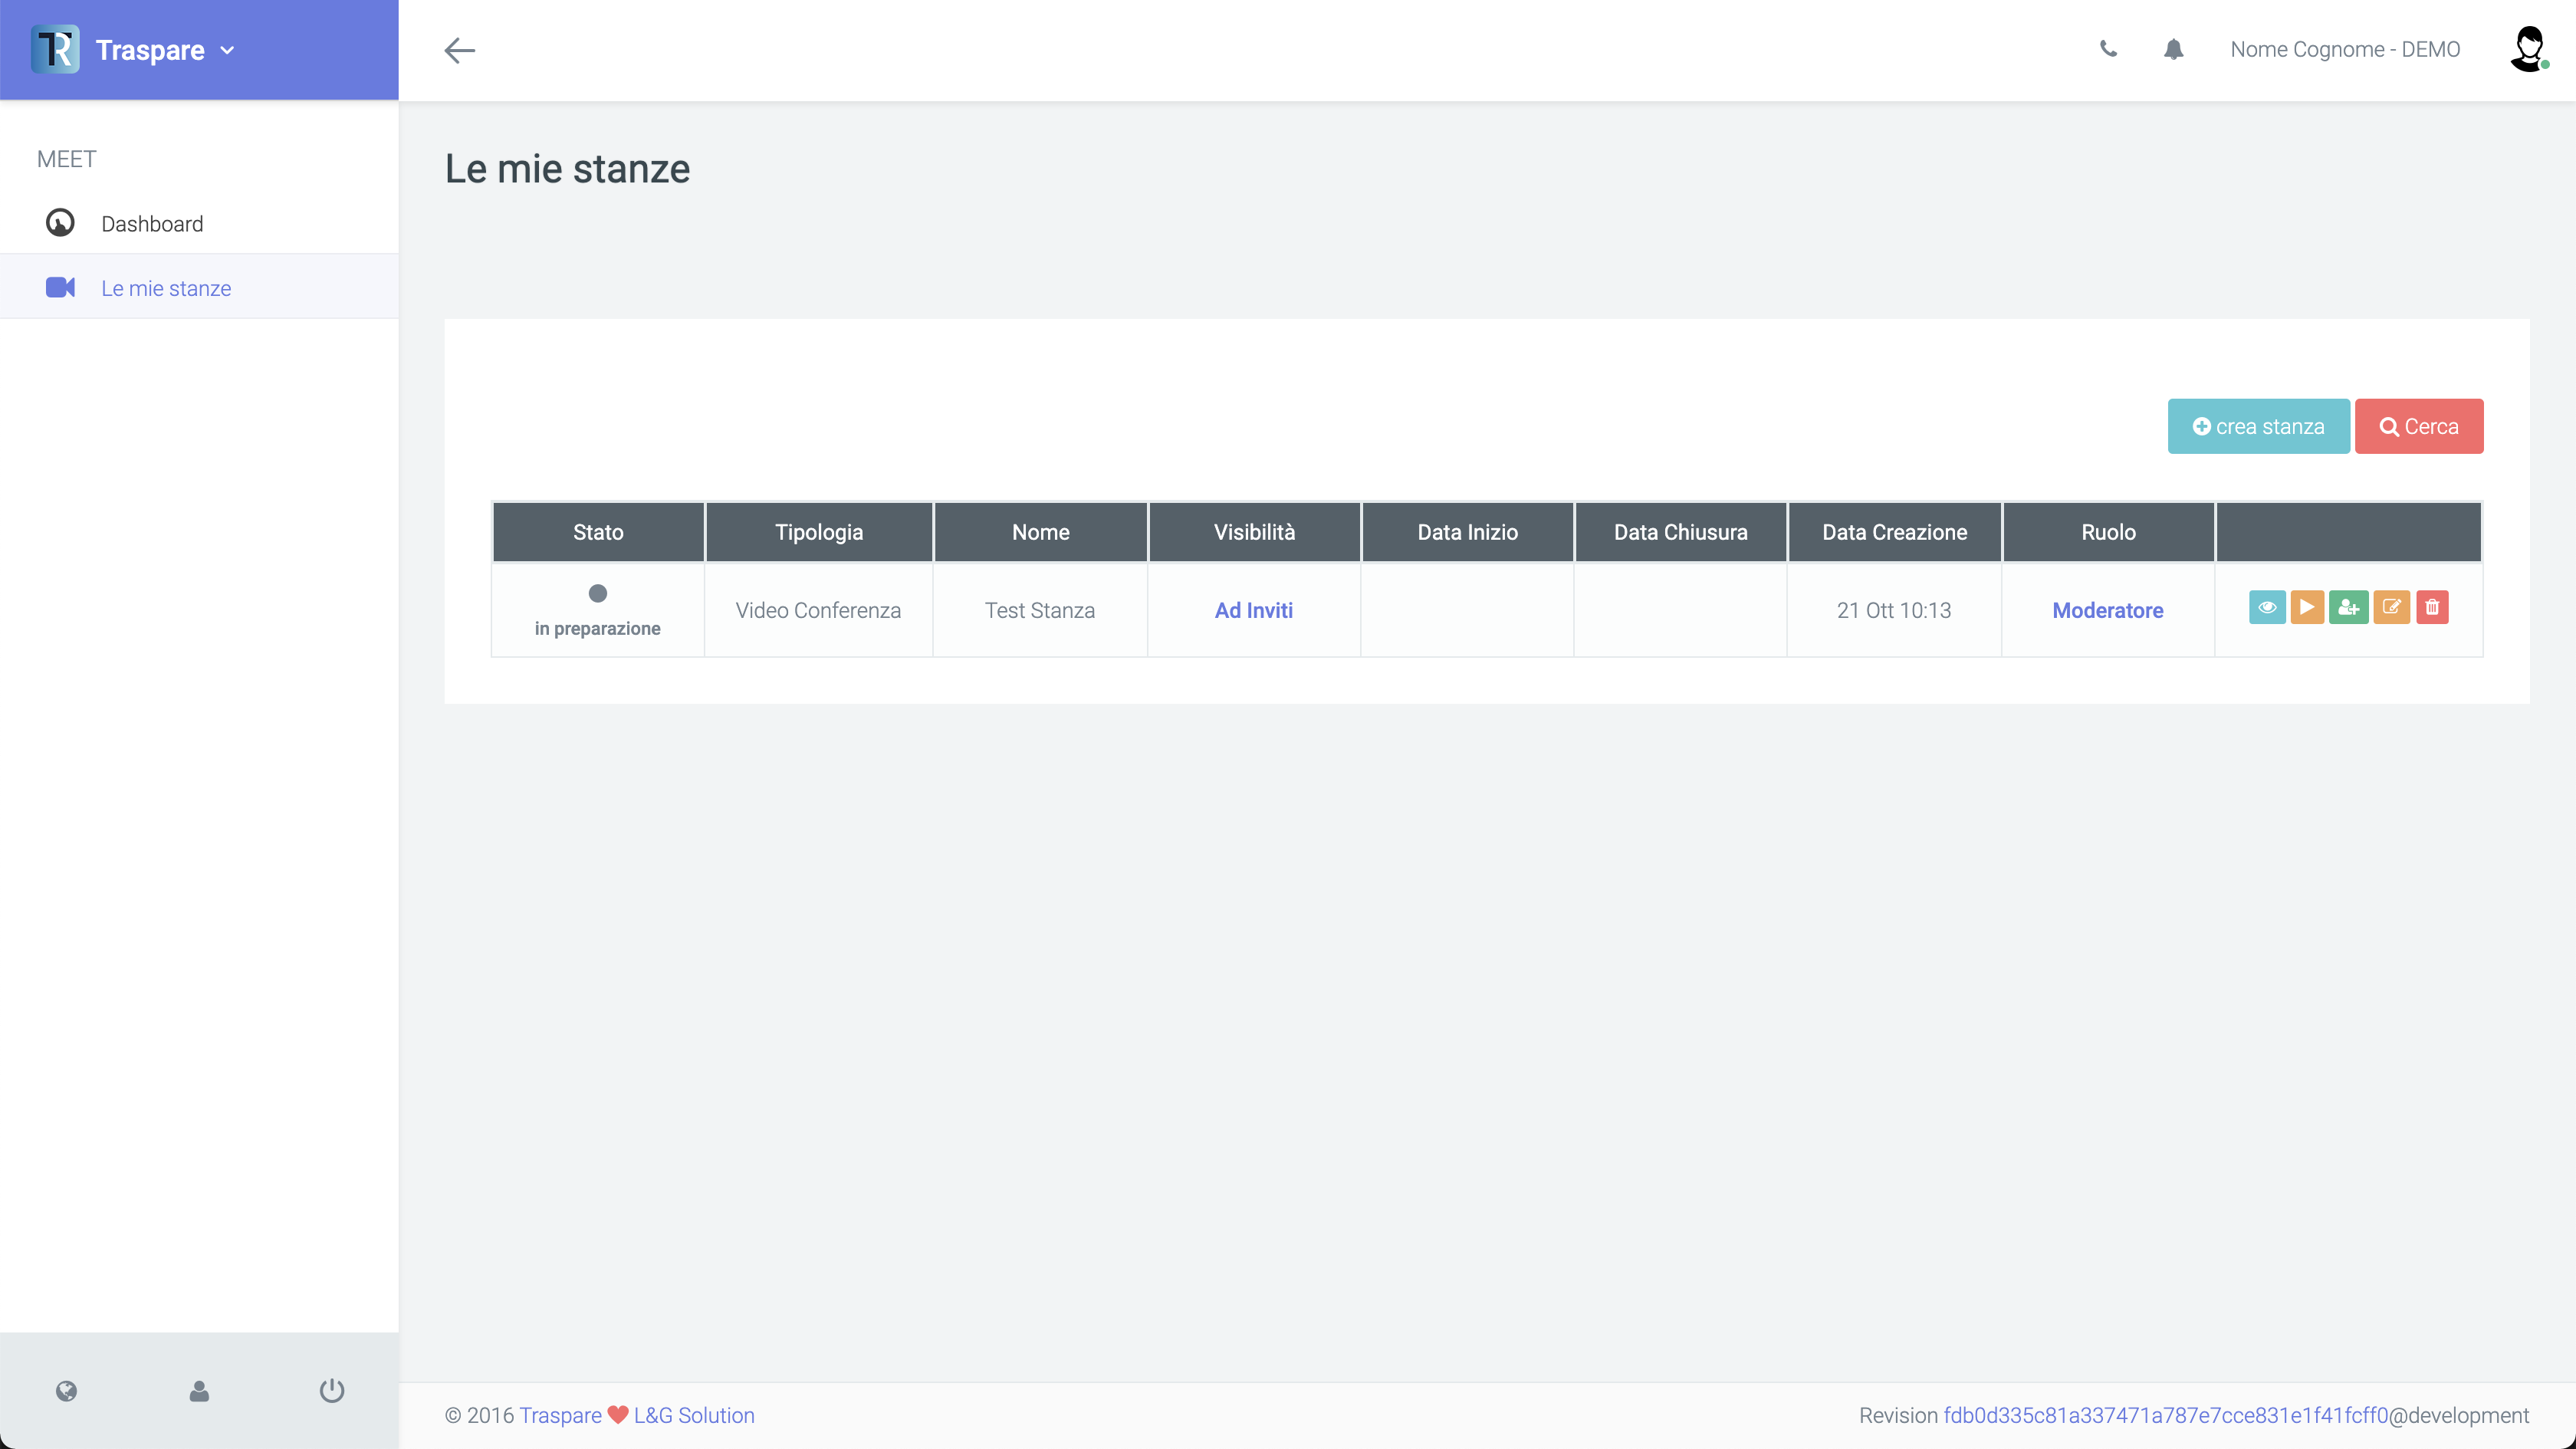Click the Ad Inviti visibility link
Image resolution: width=2576 pixels, height=1449 pixels.
click(x=1253, y=610)
